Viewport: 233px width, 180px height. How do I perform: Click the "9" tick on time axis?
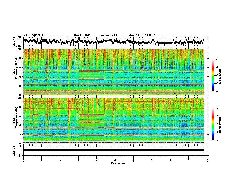point(188,161)
